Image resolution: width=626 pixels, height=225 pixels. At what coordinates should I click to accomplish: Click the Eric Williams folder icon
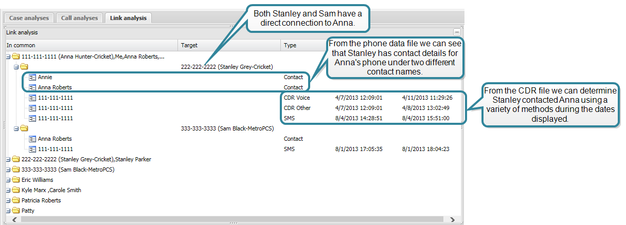coord(15,180)
